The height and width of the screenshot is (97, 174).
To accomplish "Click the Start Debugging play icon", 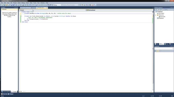I will click(42, 5).
